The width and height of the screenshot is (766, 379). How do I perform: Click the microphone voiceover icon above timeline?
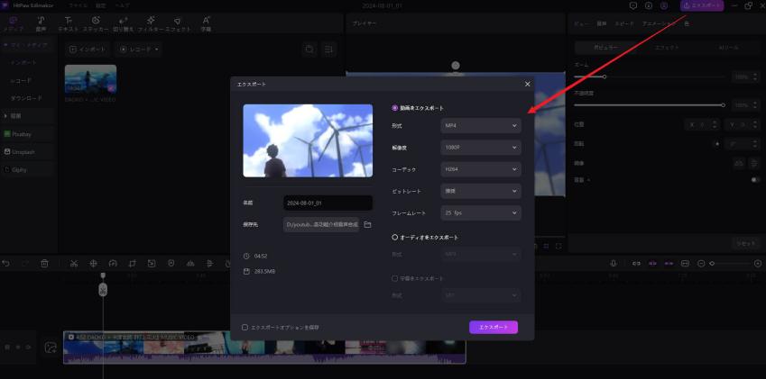[614, 263]
